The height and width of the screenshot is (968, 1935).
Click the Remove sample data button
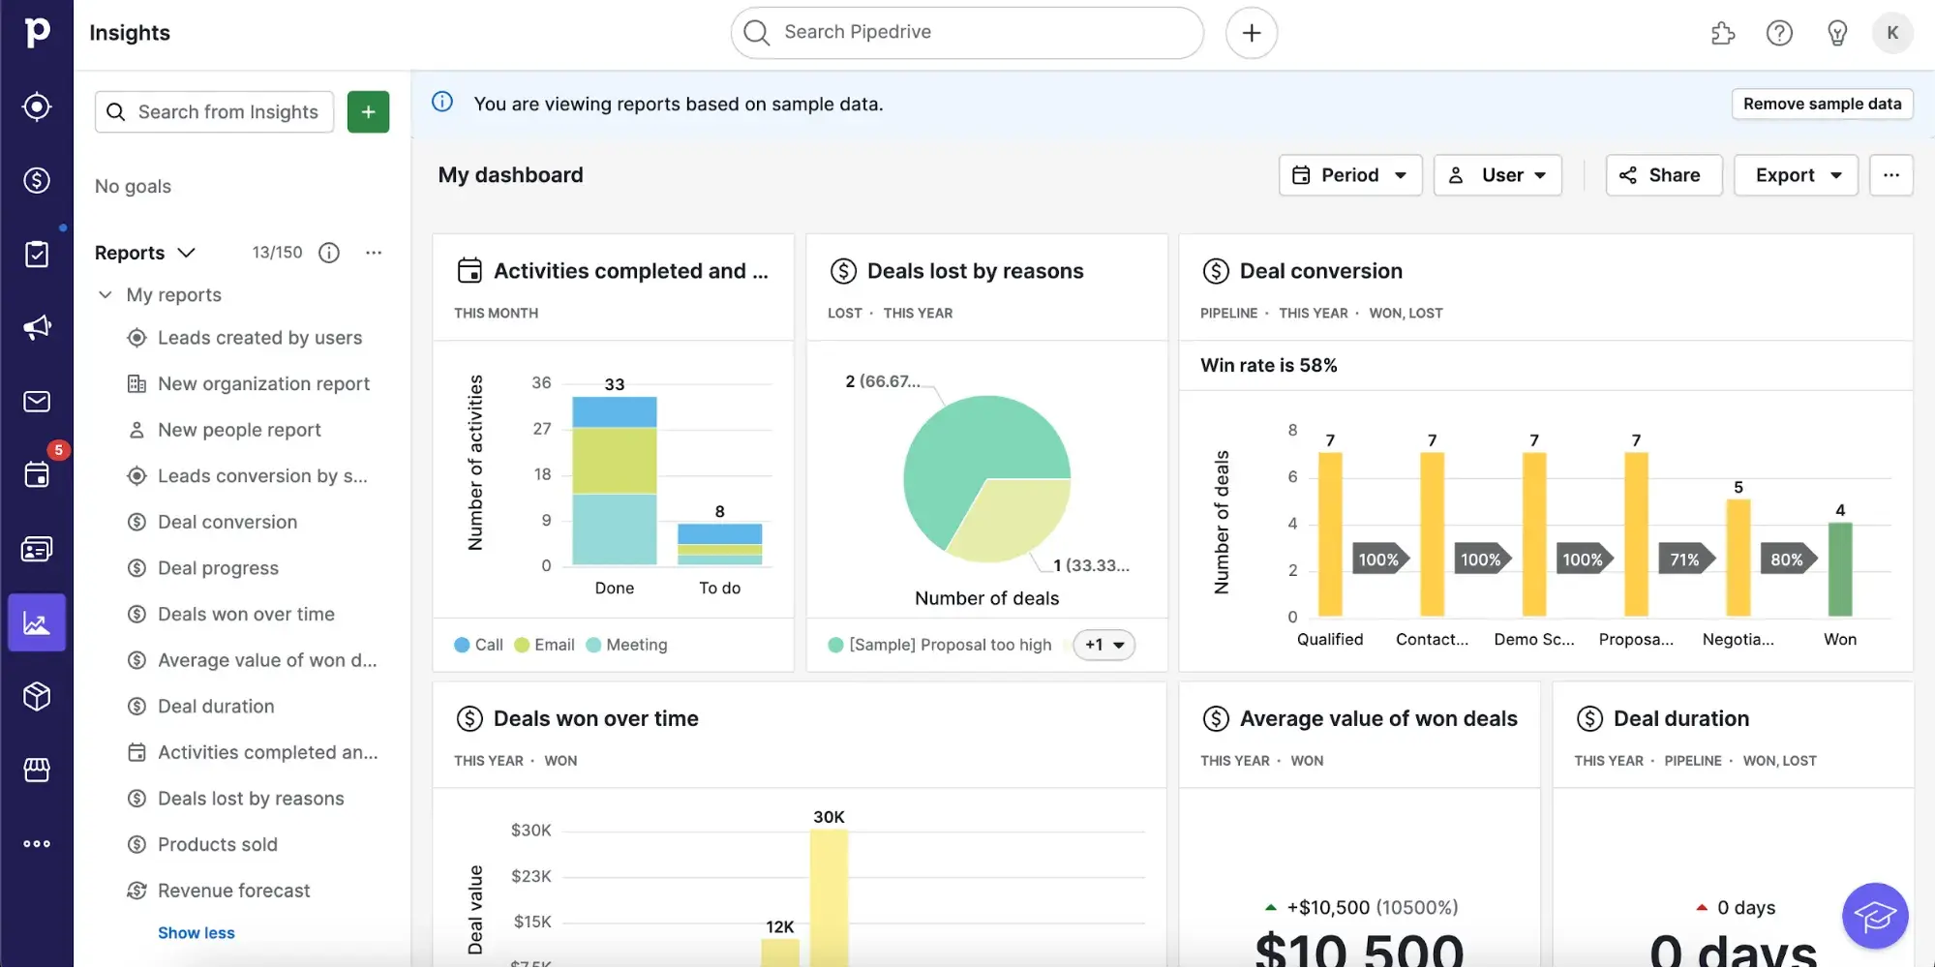coord(1822,104)
